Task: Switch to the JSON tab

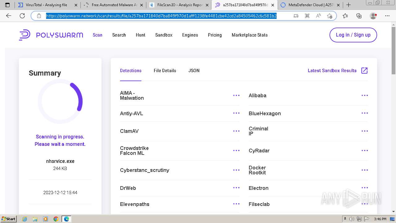Action: click(194, 71)
